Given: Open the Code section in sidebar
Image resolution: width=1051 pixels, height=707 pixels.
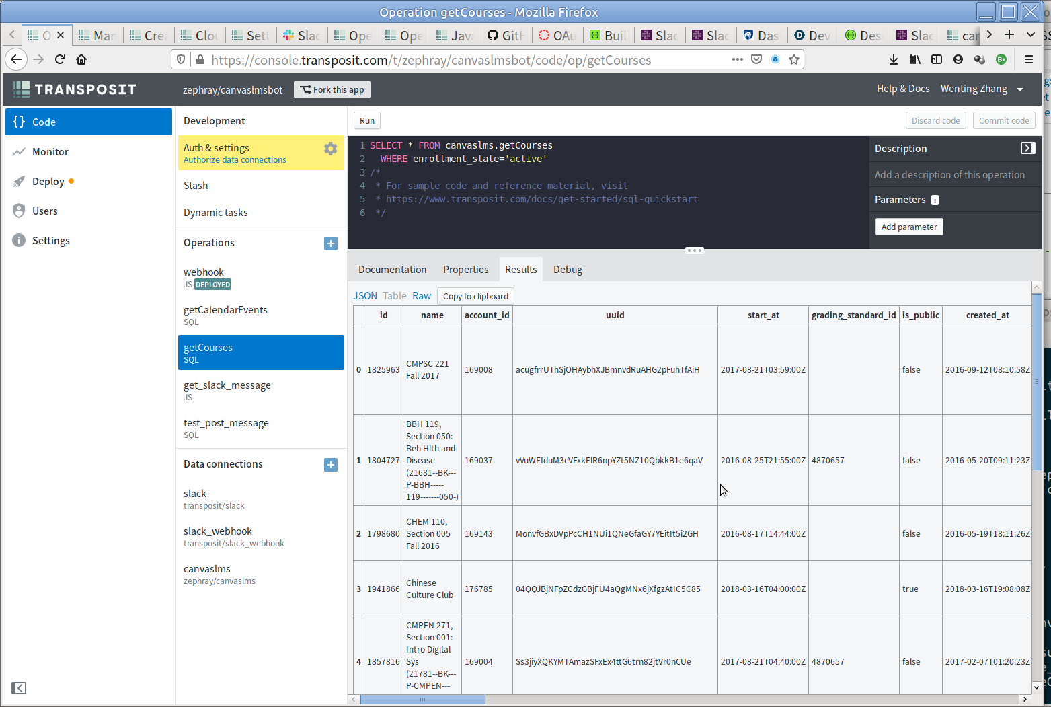Looking at the screenshot, I should [89, 122].
